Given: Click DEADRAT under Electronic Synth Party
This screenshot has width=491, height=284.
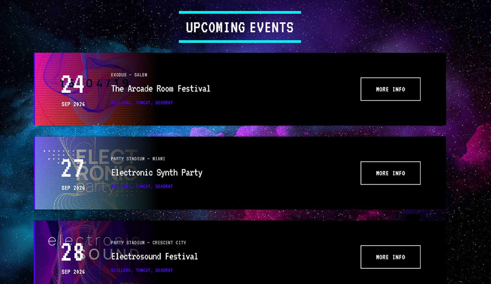Looking at the screenshot, I should point(164,187).
